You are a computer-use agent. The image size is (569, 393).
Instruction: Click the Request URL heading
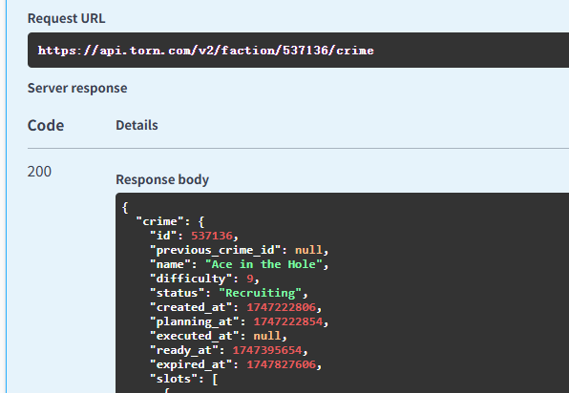tap(67, 18)
